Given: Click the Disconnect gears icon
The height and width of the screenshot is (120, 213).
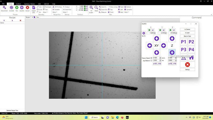Looking at the screenshot, I should click(x=4, y=7).
